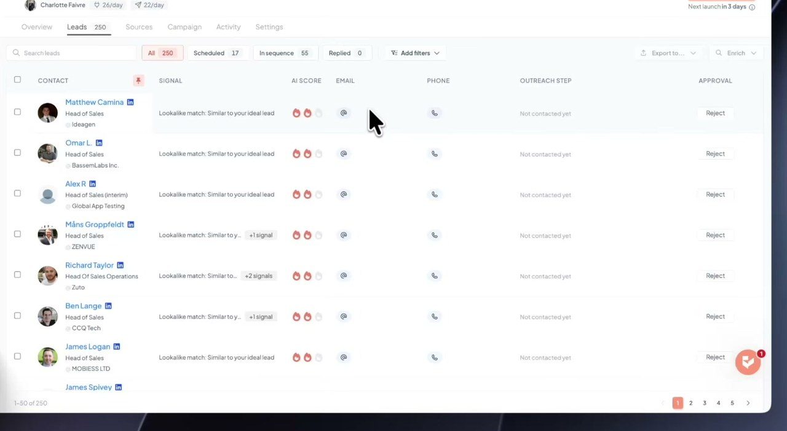Click phone icon for Matthew Camina

click(435, 113)
